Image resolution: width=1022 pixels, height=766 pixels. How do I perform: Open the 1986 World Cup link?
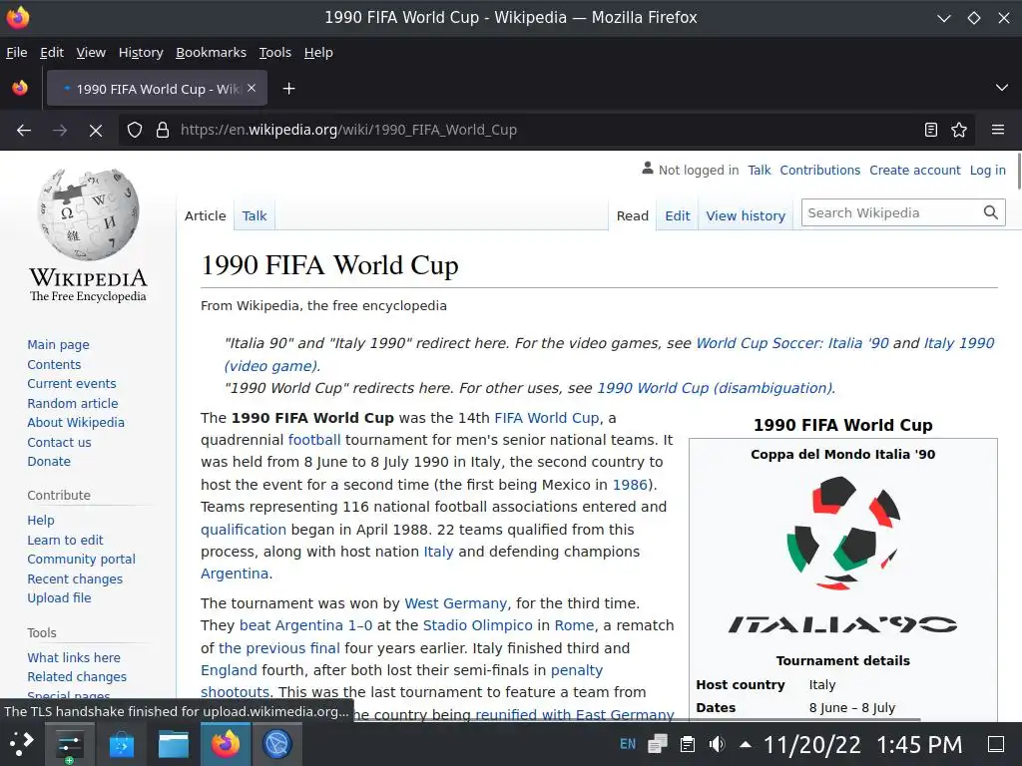click(630, 485)
